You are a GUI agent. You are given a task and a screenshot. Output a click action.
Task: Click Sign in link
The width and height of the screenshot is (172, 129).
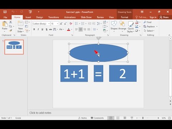(x=153, y=17)
